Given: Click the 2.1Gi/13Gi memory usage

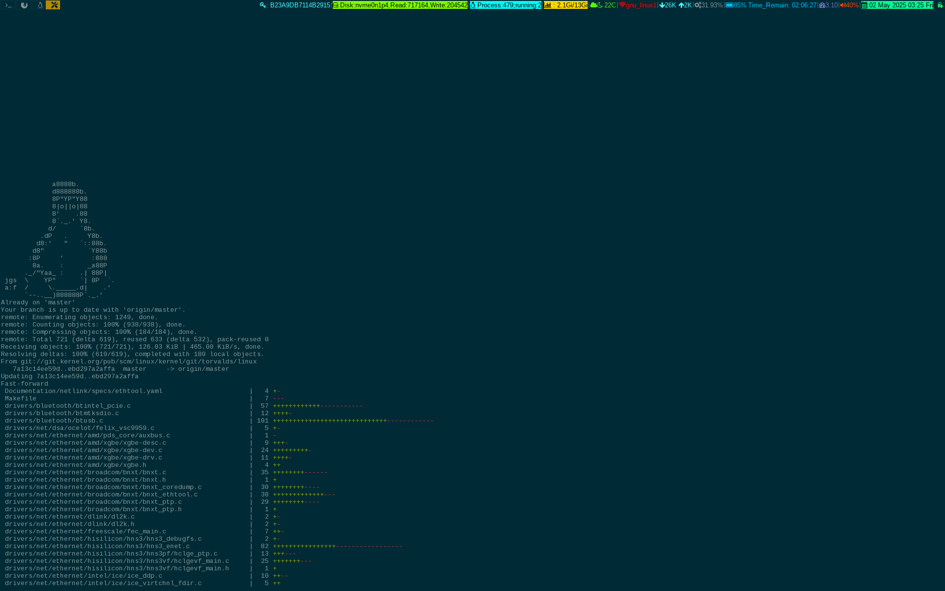Looking at the screenshot, I should coord(572,5).
